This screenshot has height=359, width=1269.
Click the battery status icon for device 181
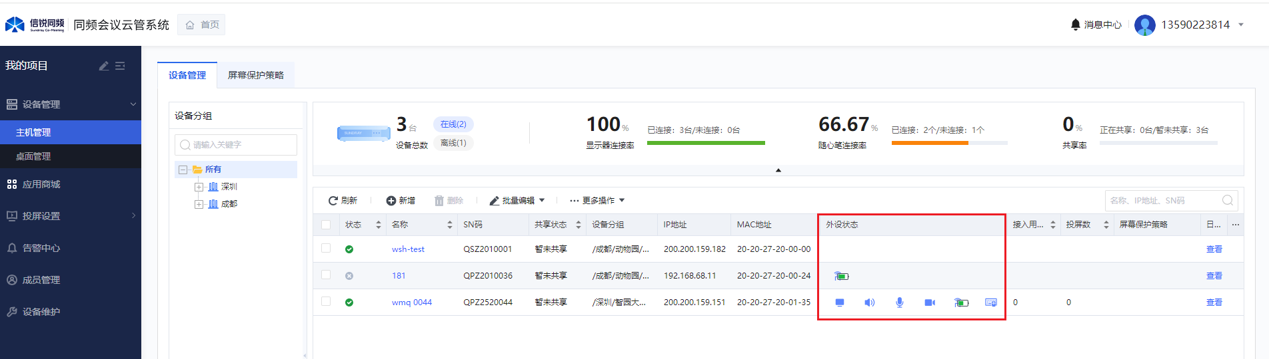coord(842,276)
